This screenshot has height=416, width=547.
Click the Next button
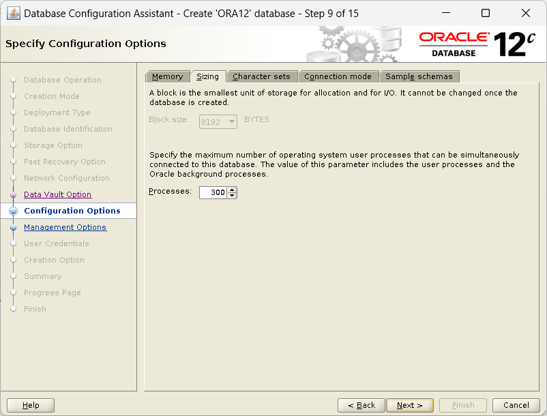point(410,405)
